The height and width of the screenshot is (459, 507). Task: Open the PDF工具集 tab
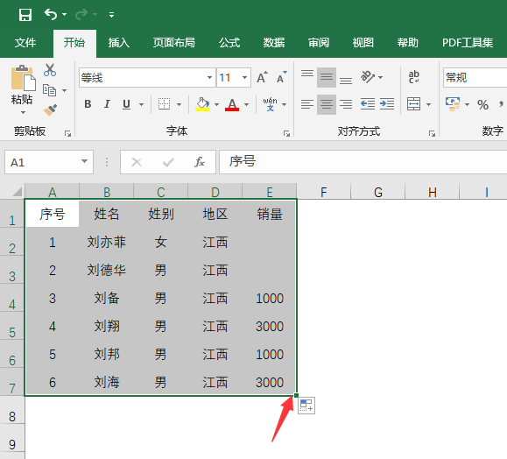(468, 43)
